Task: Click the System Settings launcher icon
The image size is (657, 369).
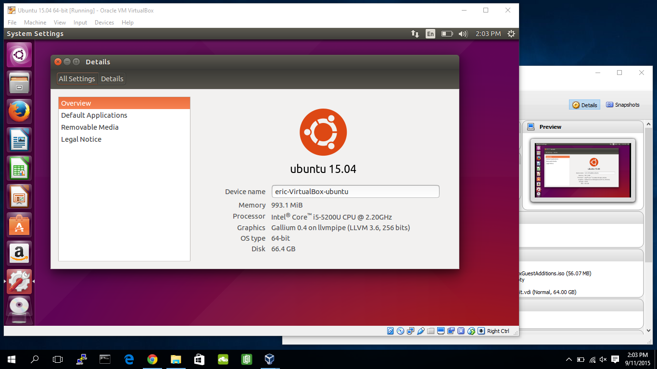Action: [19, 282]
